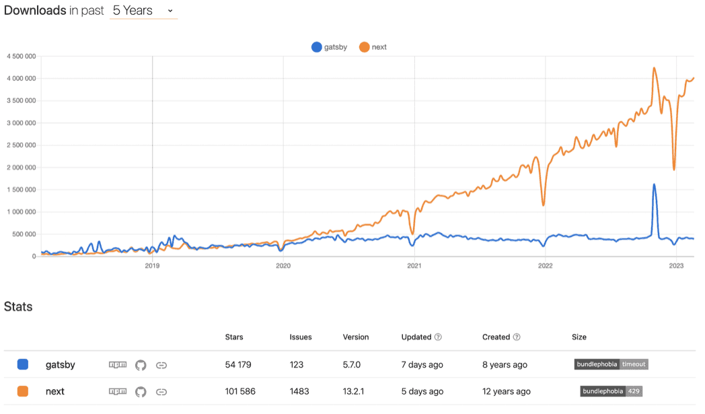Click help icon beside Created column
Image resolution: width=705 pixels, height=414 pixels.
pos(517,337)
